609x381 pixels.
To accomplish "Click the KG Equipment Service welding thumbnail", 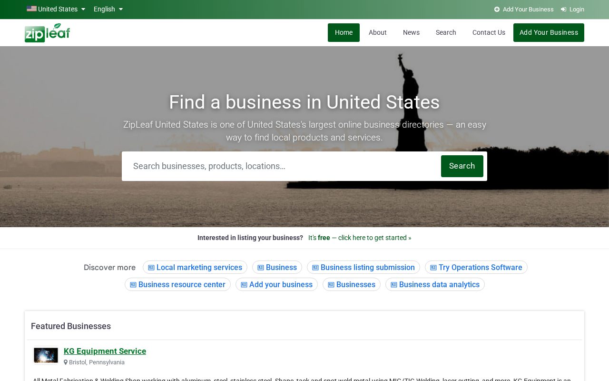I will [46, 355].
